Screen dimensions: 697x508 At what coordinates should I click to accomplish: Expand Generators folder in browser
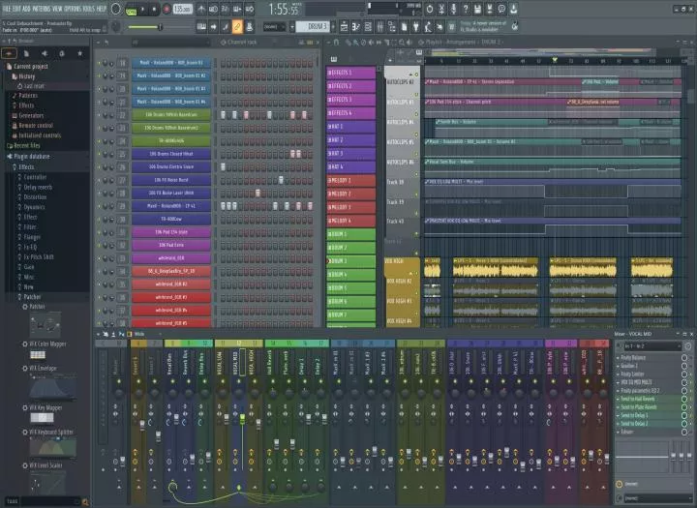click(28, 115)
